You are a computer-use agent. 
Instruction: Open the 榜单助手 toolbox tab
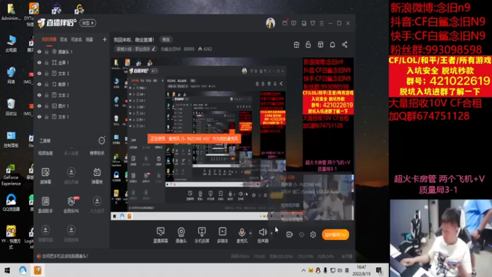point(97,153)
